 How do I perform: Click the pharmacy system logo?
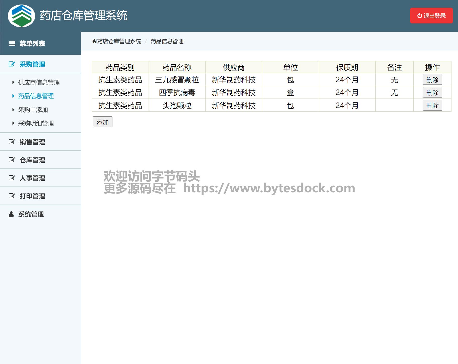coord(21,16)
